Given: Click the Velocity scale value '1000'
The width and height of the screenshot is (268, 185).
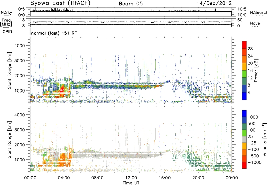Looking at the screenshot, I should 253,117.
